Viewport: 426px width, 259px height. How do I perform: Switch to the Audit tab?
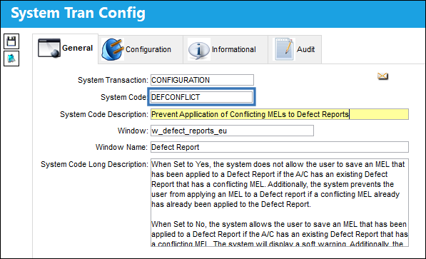(x=295, y=49)
